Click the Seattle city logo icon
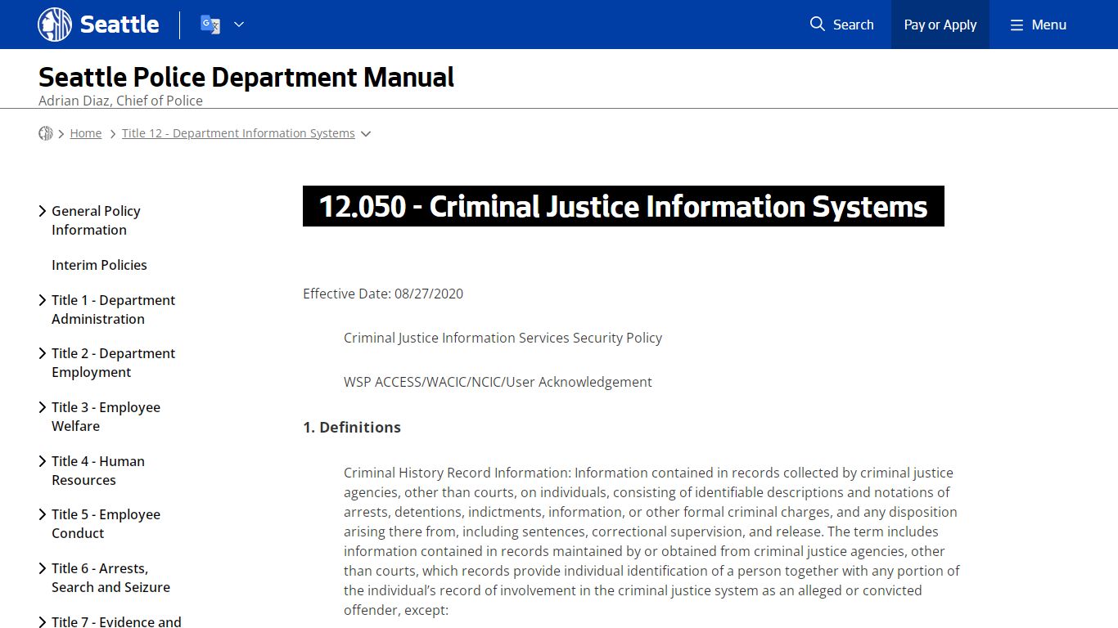Image resolution: width=1118 pixels, height=628 pixels. (55, 25)
